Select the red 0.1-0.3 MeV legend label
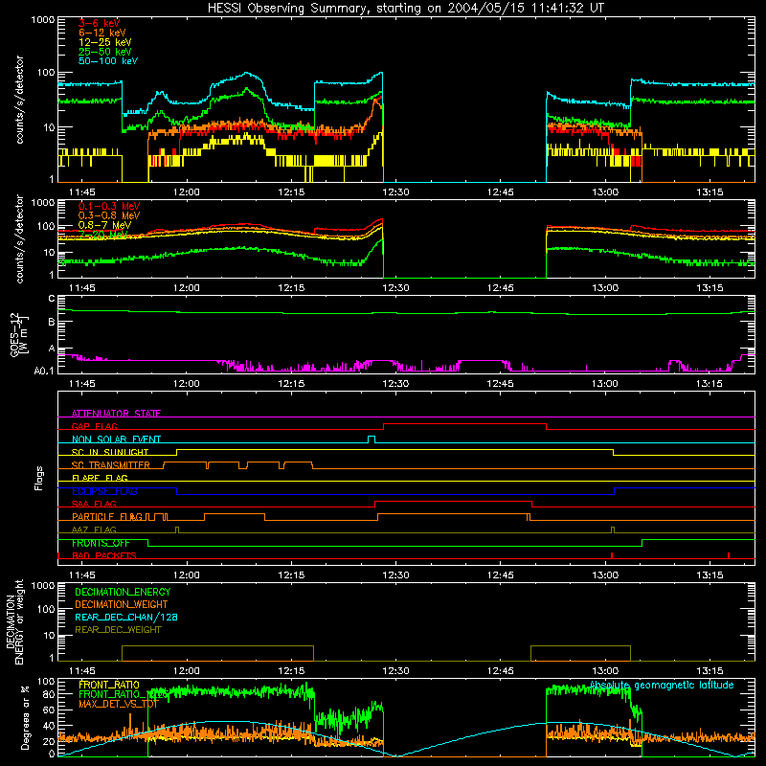Viewport: 766px width, 766px height. tap(109, 206)
